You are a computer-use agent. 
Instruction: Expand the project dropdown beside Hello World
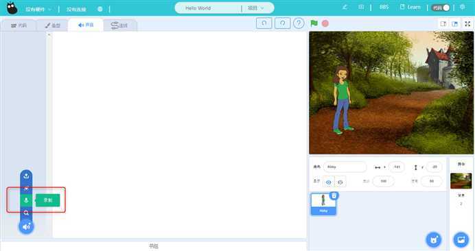(x=256, y=8)
